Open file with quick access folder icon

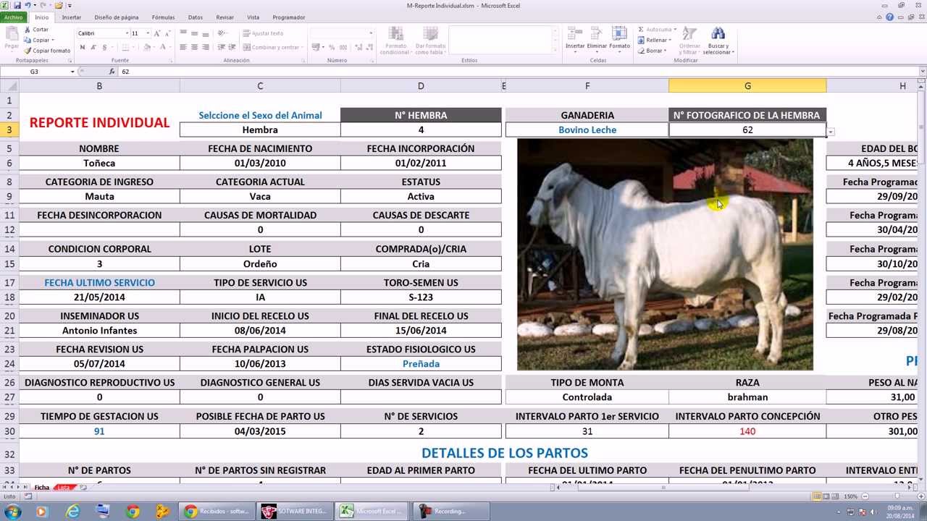pos(59,5)
